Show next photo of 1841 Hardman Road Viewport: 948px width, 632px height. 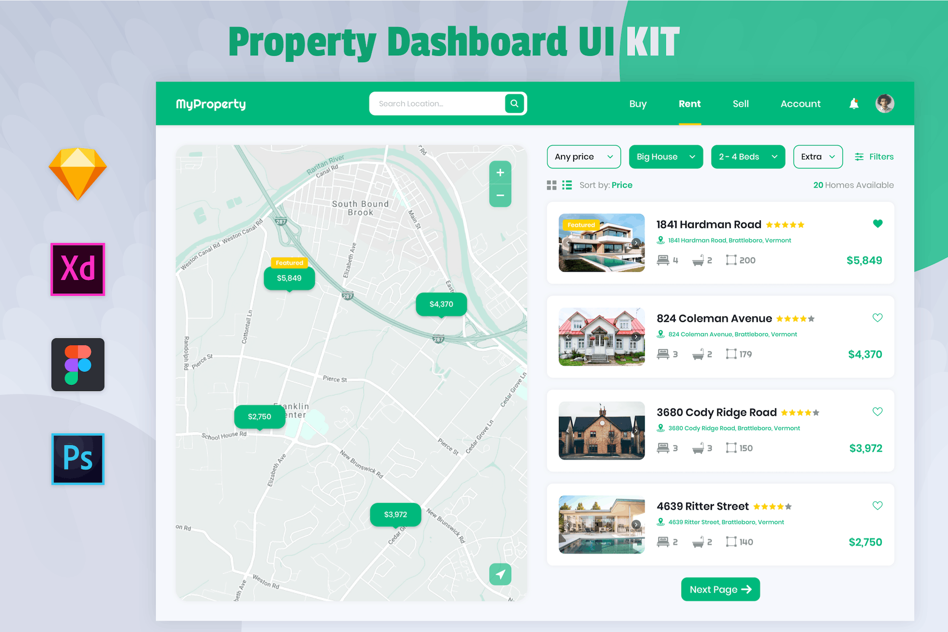pyautogui.click(x=636, y=243)
